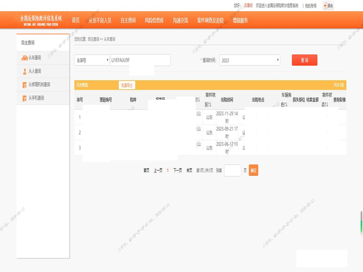Click the 从手机查询 sidebar icon
Image resolution: width=363 pixels, height=272 pixels.
(x=25, y=98)
